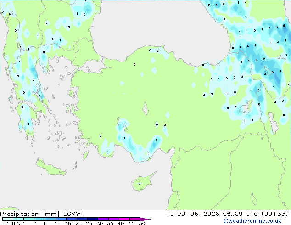Select the 40–45 mm magenta swatch

[x=124, y=219]
